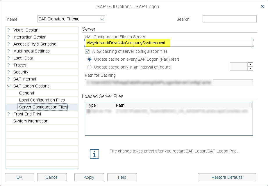Expand the Local Data node
Viewport: 268px width, 186px height.
pos(9,58)
